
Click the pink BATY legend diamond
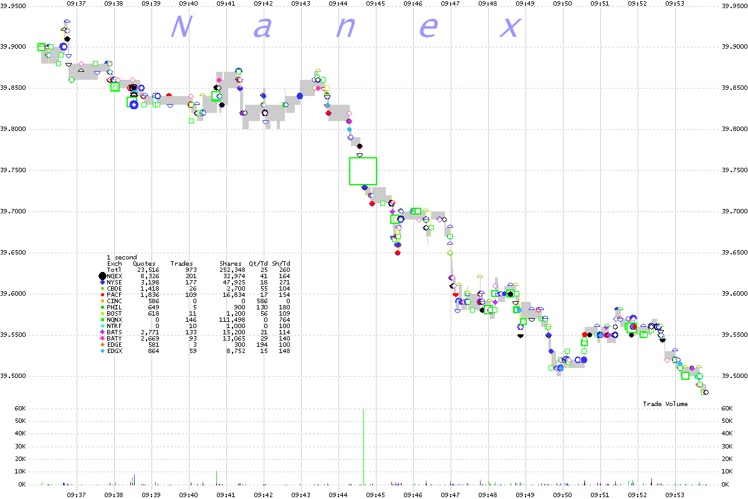coord(102,339)
